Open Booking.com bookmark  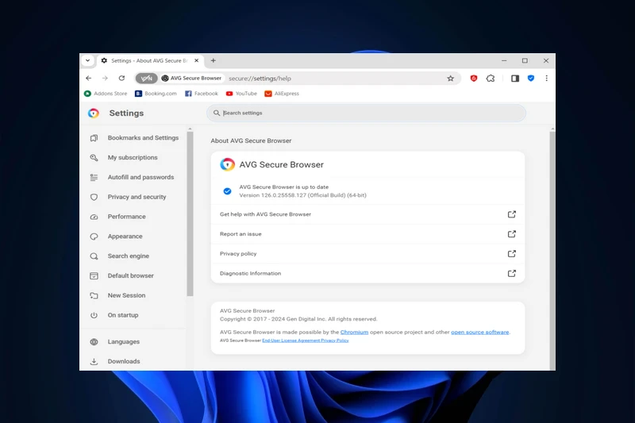156,94
